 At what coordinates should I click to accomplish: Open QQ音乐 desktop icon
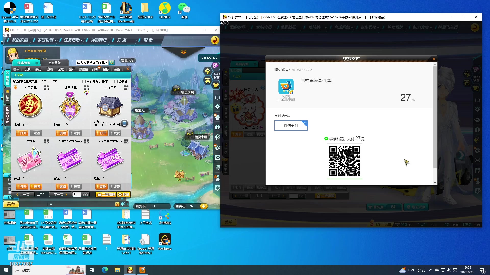(x=165, y=10)
